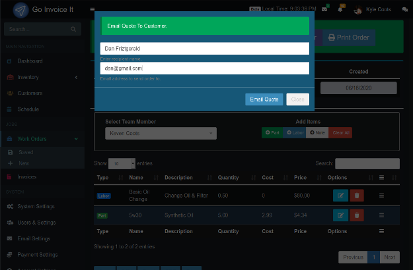Click the edit icon for Basic Oil Change

340,196
